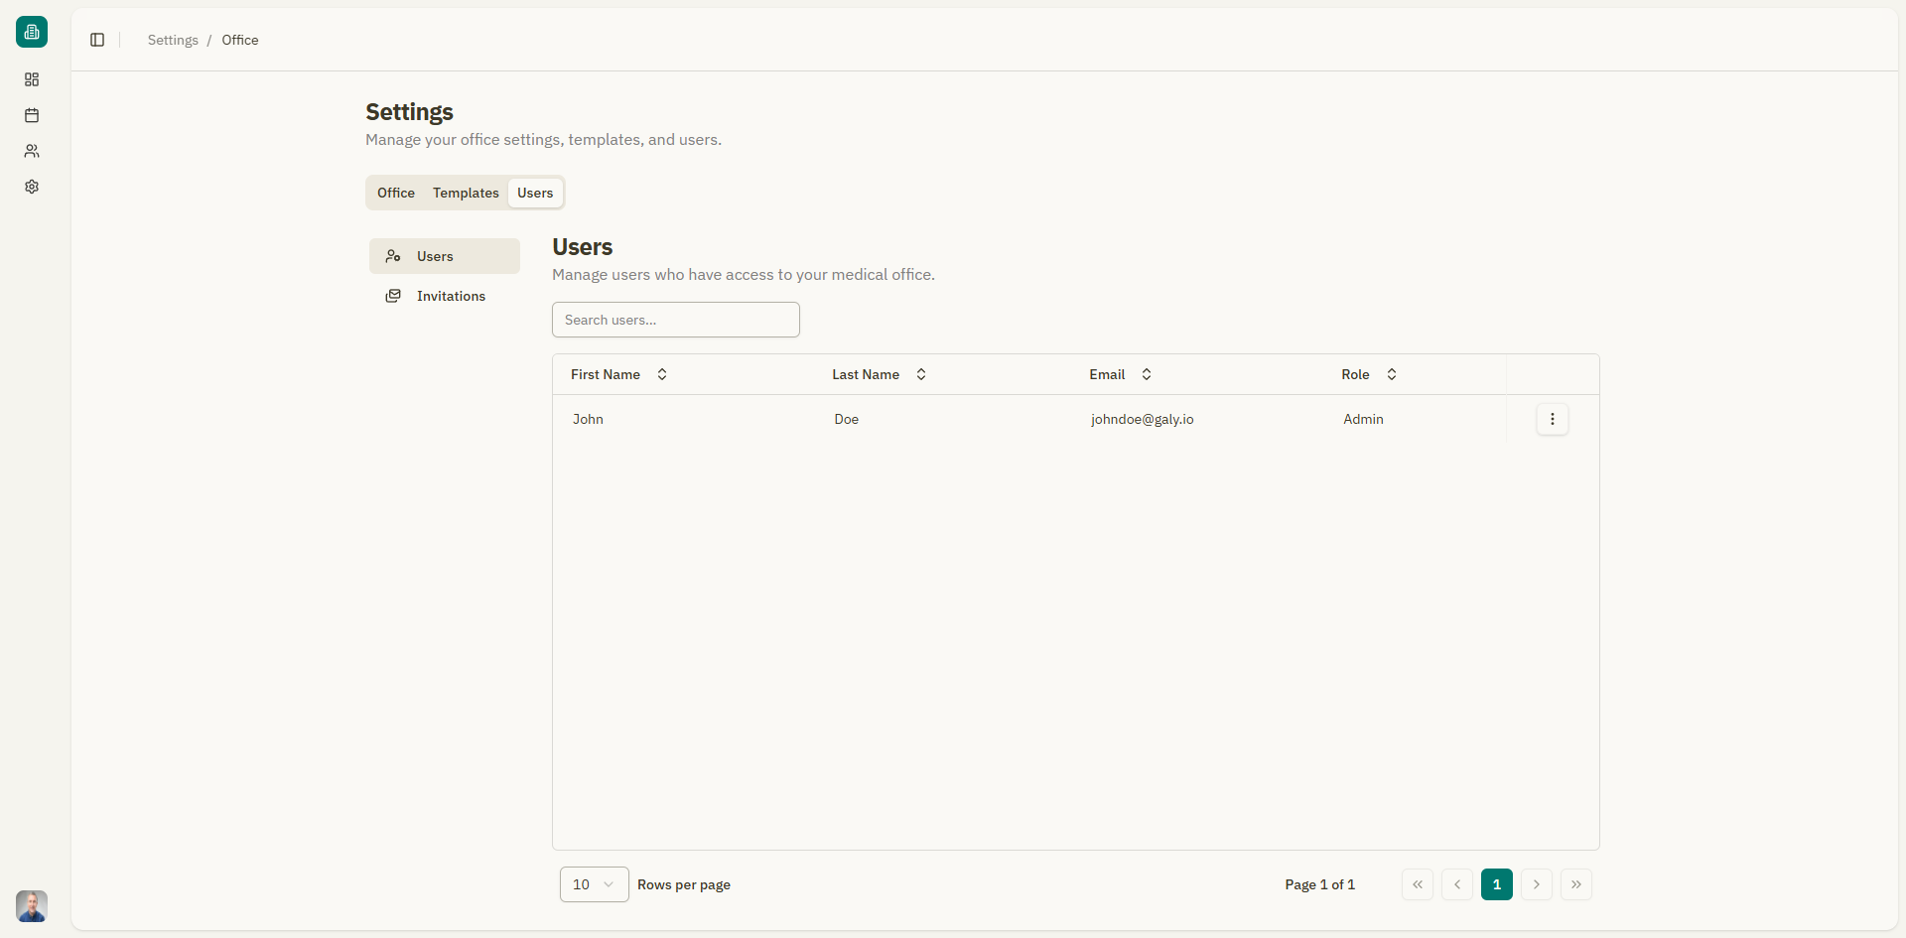Click the user avatar at bottom left
This screenshot has width=1906, height=938.
pyautogui.click(x=32, y=905)
